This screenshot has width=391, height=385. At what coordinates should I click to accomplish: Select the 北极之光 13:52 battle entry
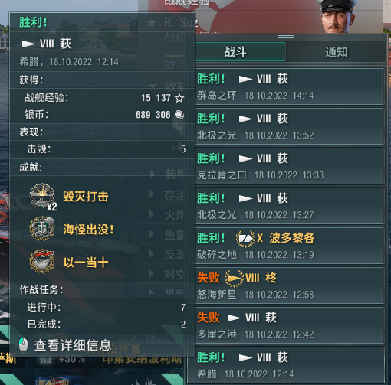(286, 126)
